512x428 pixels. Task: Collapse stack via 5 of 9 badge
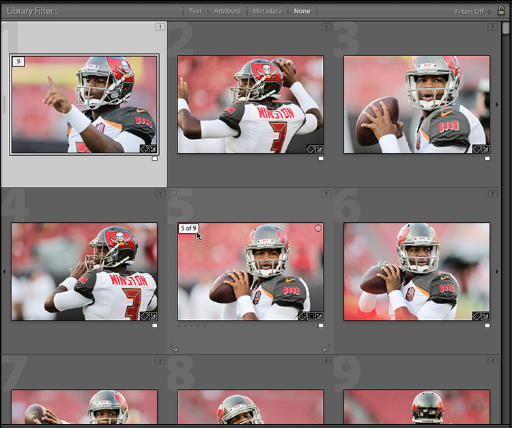pyautogui.click(x=188, y=228)
